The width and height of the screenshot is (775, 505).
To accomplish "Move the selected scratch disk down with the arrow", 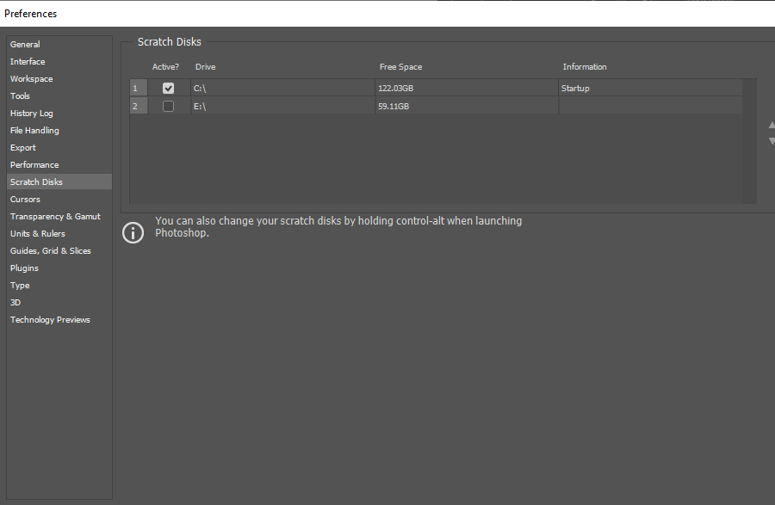I will pyautogui.click(x=772, y=141).
